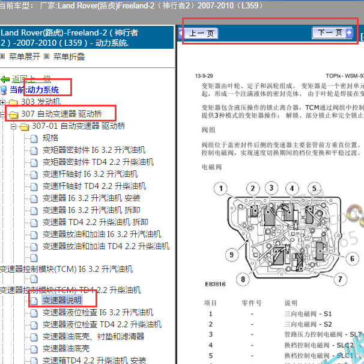Open 变矩器密封件 TD4 2.2 升柴油机
Screen dimensions: 364x364
[x=98, y=162]
